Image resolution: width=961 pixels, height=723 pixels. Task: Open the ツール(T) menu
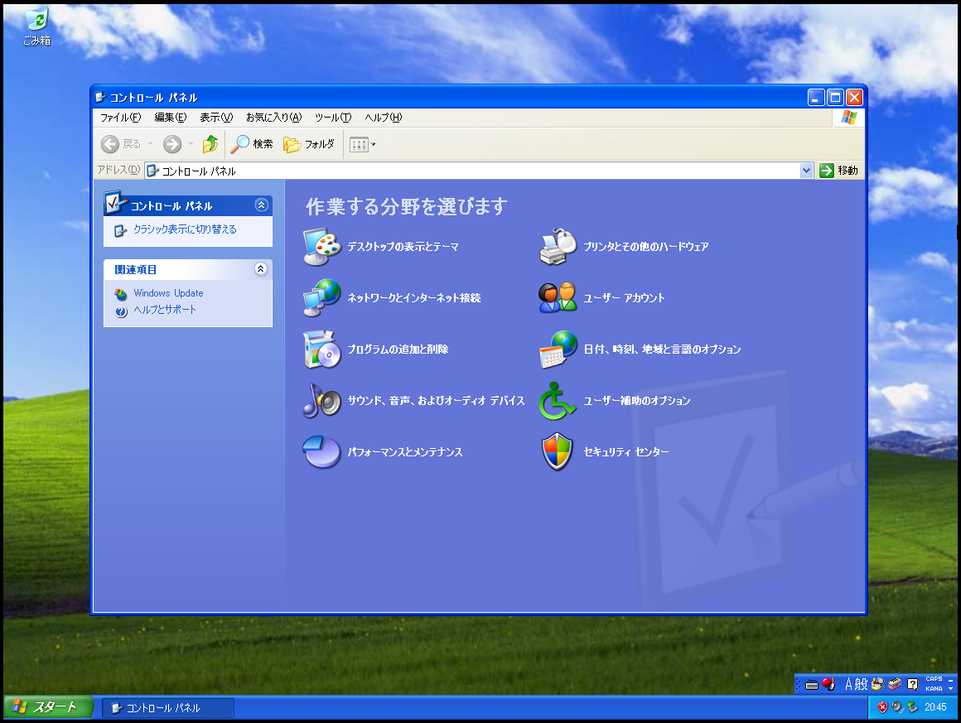(x=333, y=118)
